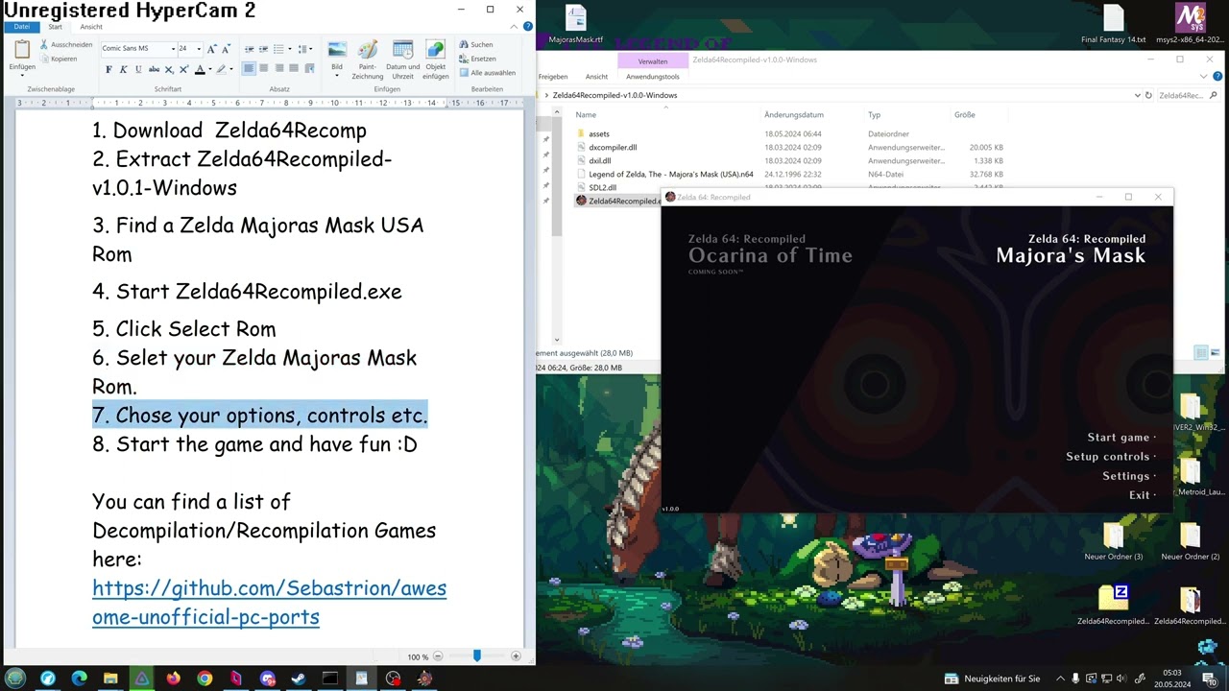The height and width of the screenshot is (691, 1229).
Task: Click Exit in Zelda 64 launcher
Action: (x=1140, y=495)
